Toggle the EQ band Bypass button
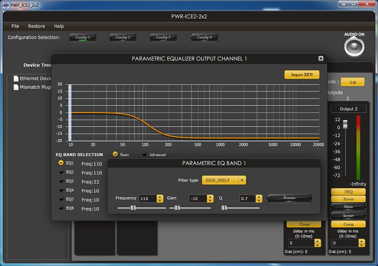 click(289, 199)
